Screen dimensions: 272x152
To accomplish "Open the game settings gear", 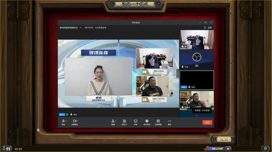I will (266, 148).
